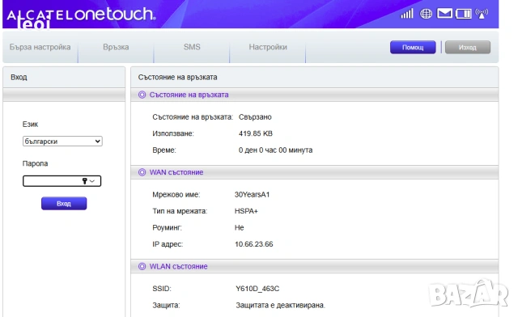Open the envelope SMS message icon

coord(444,13)
